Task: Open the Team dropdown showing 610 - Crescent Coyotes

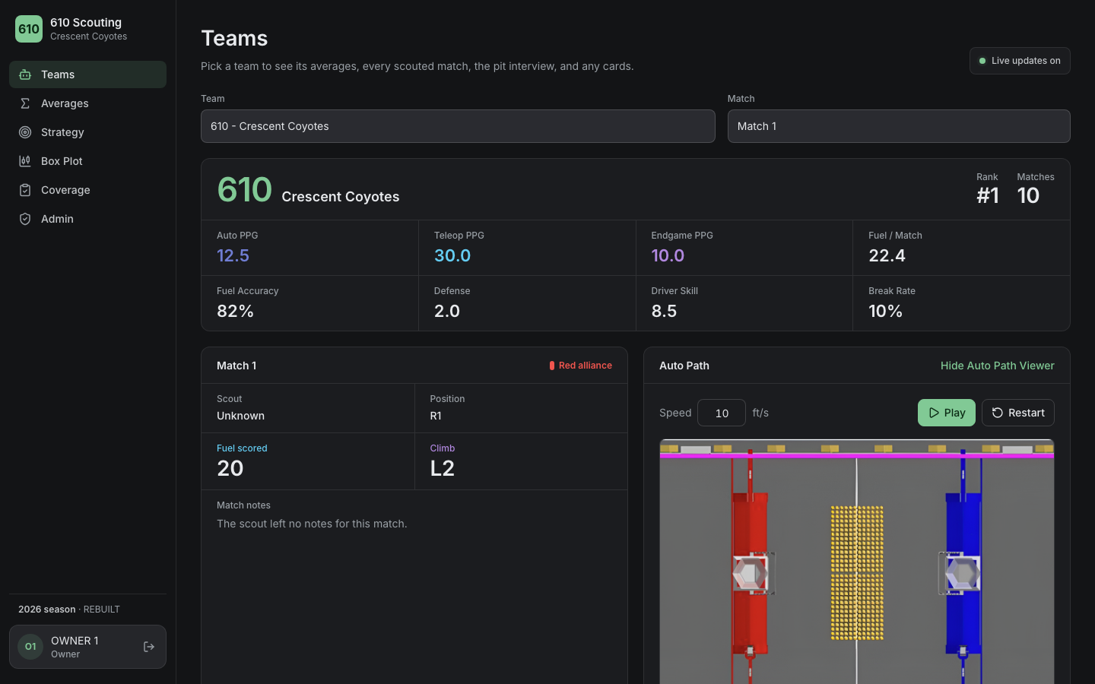Action: coord(458,126)
